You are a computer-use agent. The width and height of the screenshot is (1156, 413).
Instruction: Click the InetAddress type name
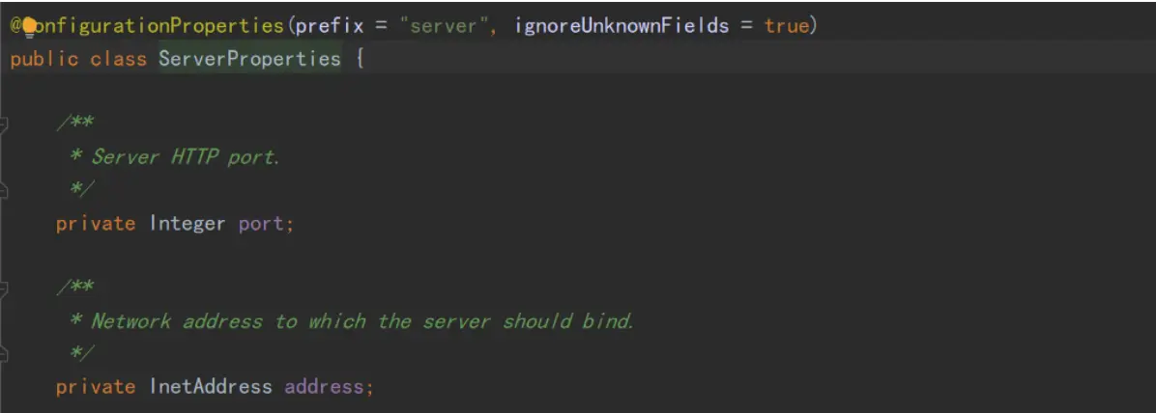coord(211,387)
